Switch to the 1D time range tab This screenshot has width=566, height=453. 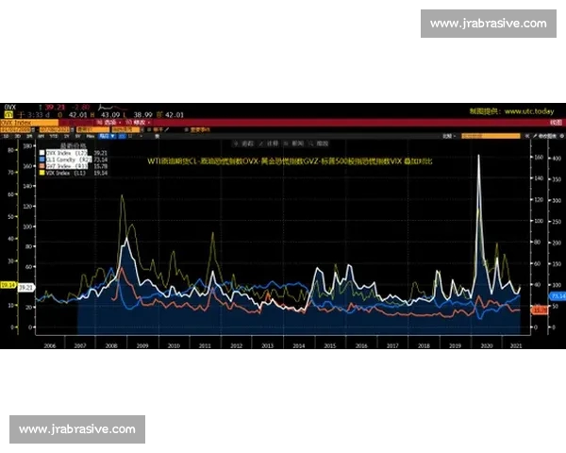6,136
